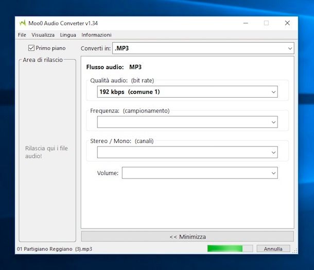The image size is (314, 270).
Task: Toggle the Primo piano checkbox
Action: [31, 48]
